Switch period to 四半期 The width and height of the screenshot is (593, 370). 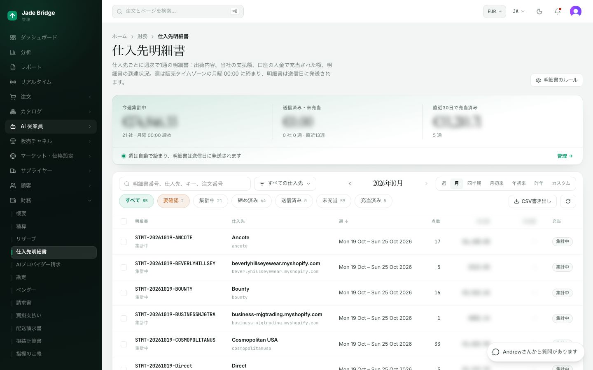[474, 183]
